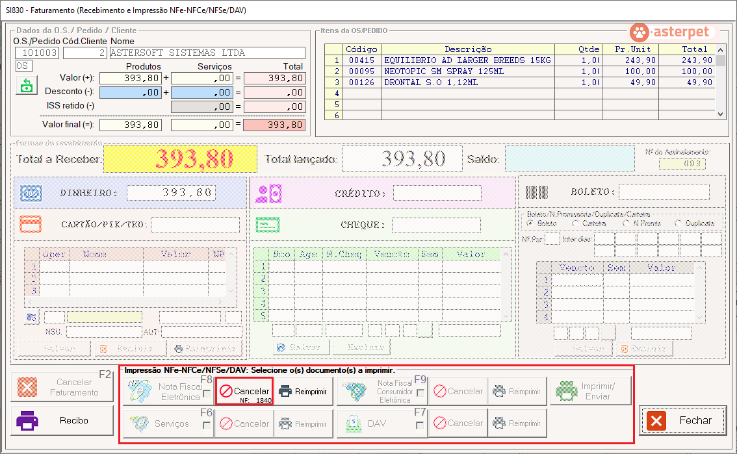737x454 pixels.
Task: Click the Cód.Cliente field
Action: [85, 53]
